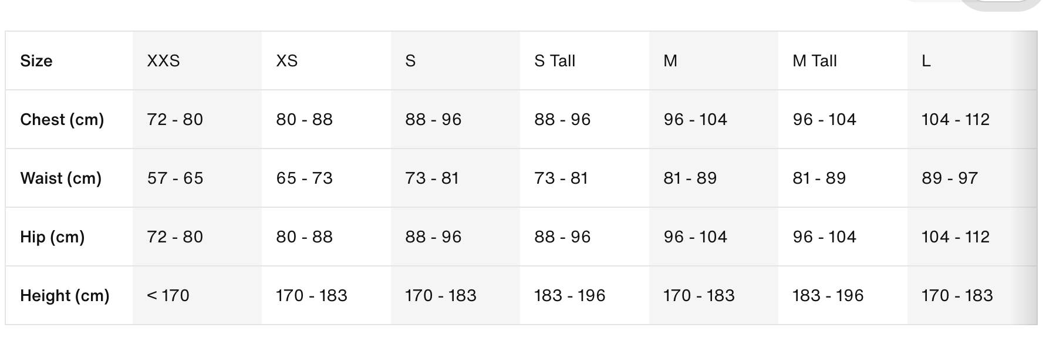Select the Height (cm) row label
Image resolution: width=1046 pixels, height=351 pixels.
(x=65, y=296)
